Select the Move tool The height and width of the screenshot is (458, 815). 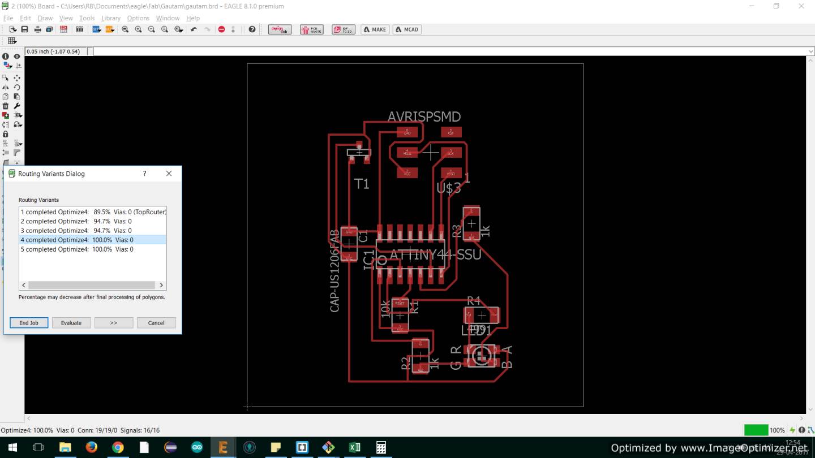click(17, 78)
